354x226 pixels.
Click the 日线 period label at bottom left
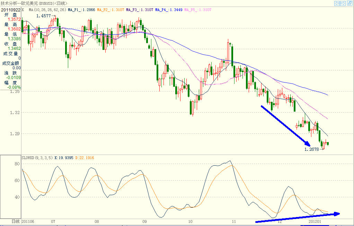tap(16, 221)
